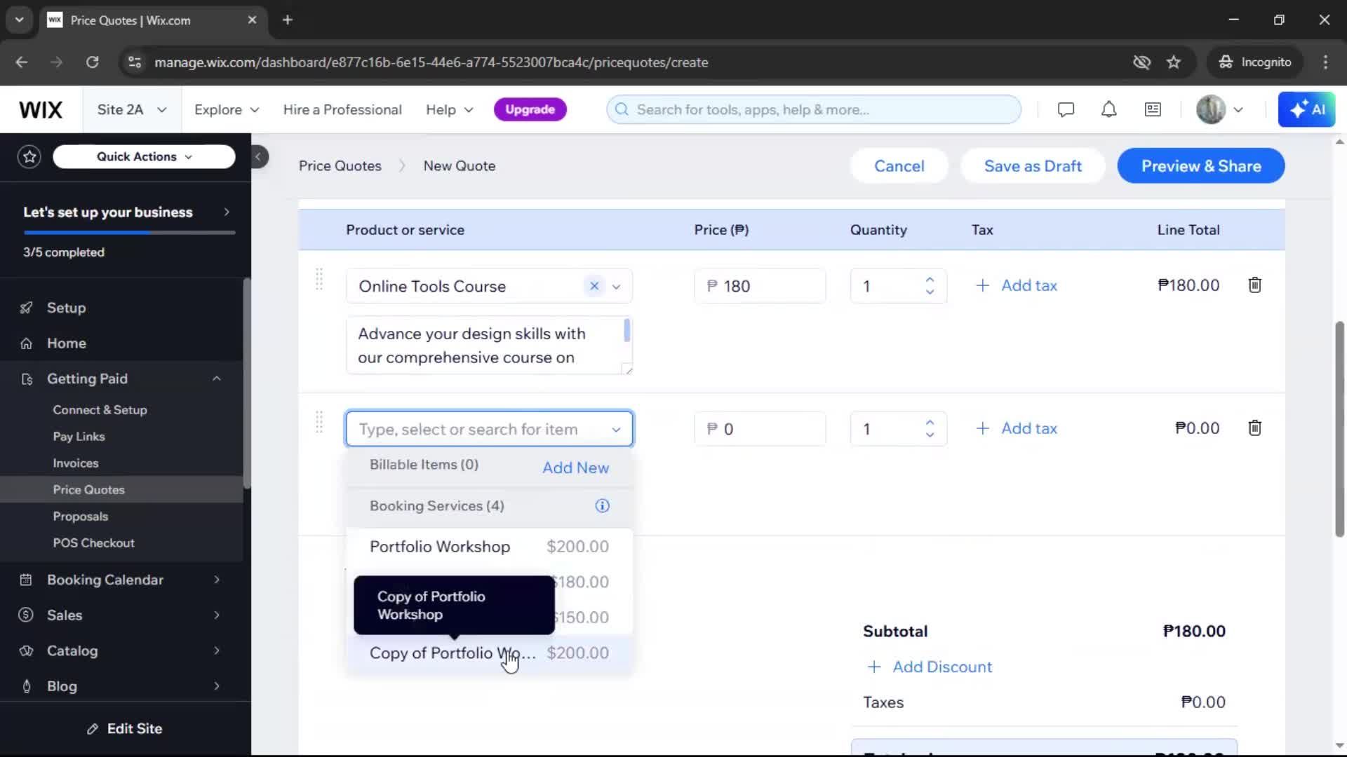Image resolution: width=1347 pixels, height=757 pixels.
Task: Increase quantity for Online Tools Course
Action: (930, 279)
